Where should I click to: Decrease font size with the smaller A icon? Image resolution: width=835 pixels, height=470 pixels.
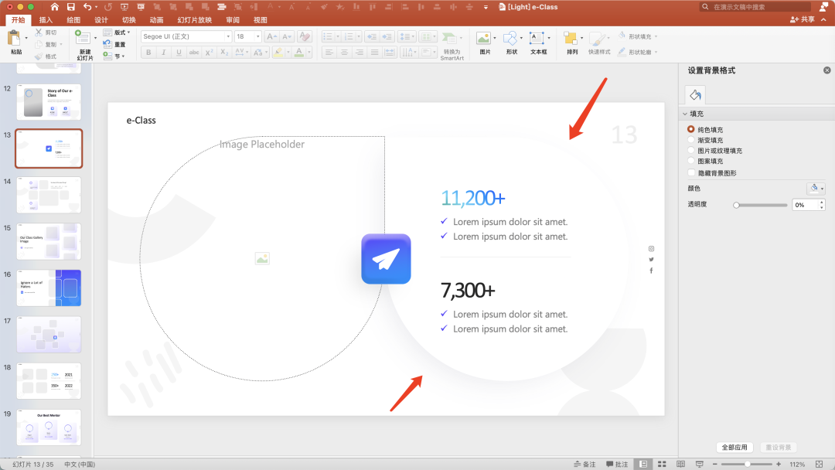click(x=287, y=36)
